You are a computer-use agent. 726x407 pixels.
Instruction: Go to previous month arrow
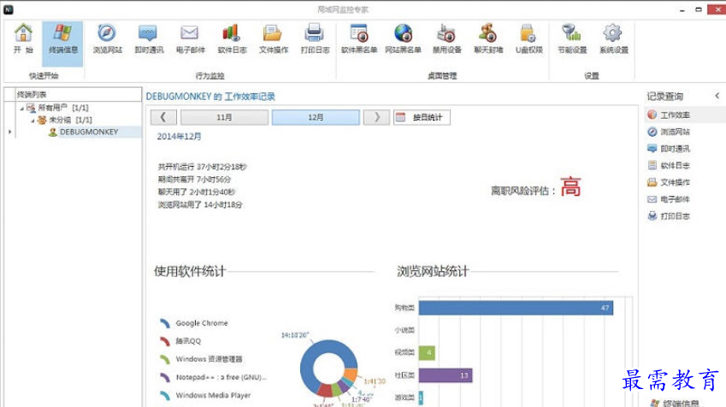point(163,117)
